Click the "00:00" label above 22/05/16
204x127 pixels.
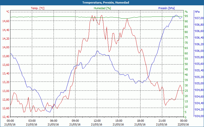pyautogui.click(x=184, y=121)
